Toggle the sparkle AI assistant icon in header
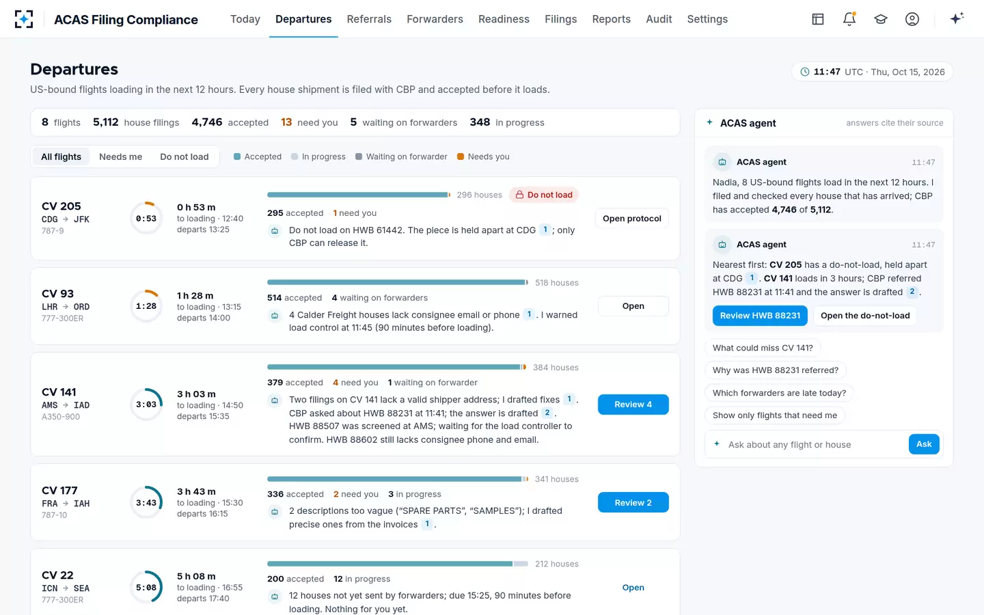The width and height of the screenshot is (984, 615). point(957,18)
